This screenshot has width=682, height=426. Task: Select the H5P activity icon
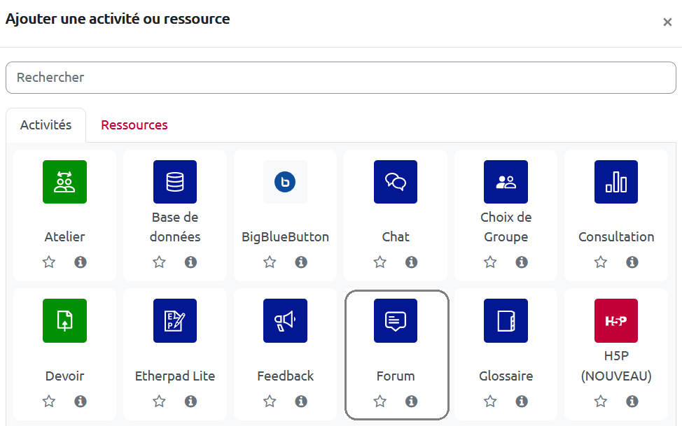pos(616,321)
